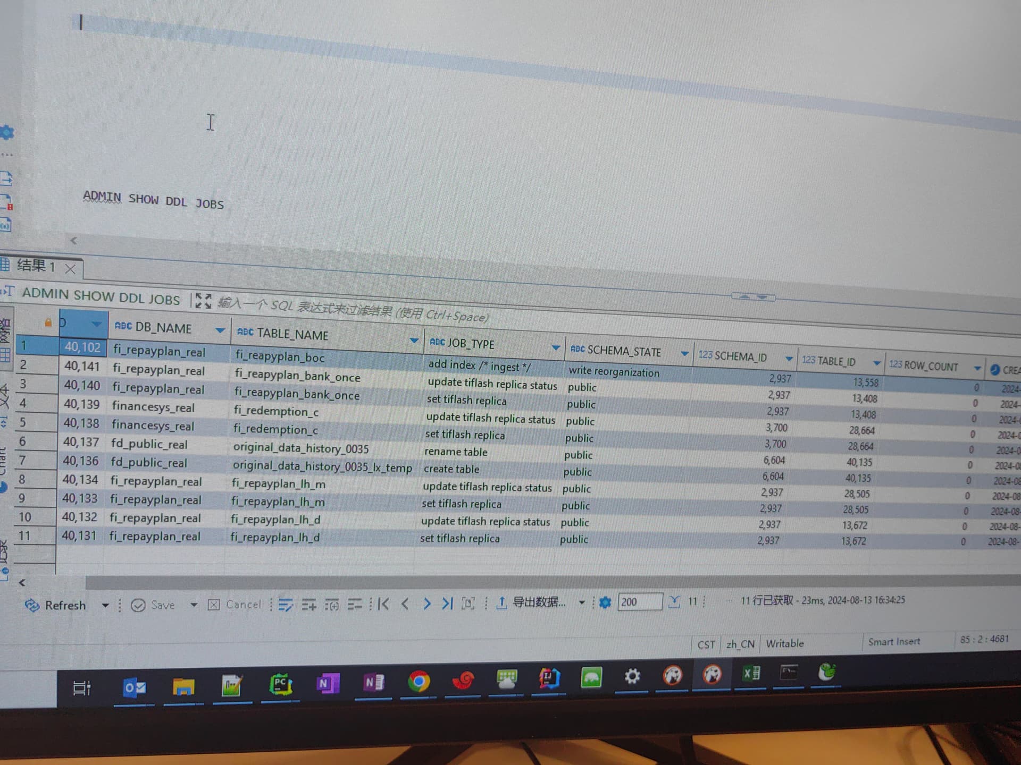Select the 结果 1 results tab

coord(35,266)
